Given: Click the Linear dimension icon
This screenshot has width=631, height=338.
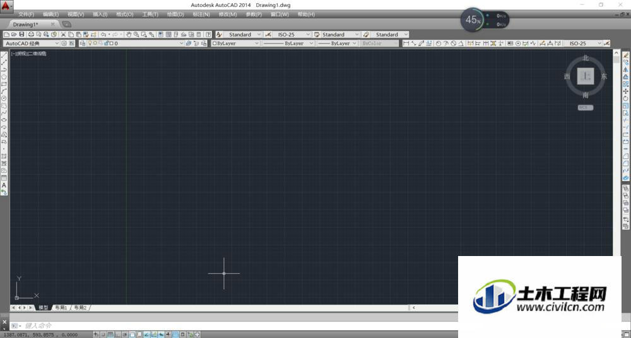Looking at the screenshot, I should pos(406,44).
